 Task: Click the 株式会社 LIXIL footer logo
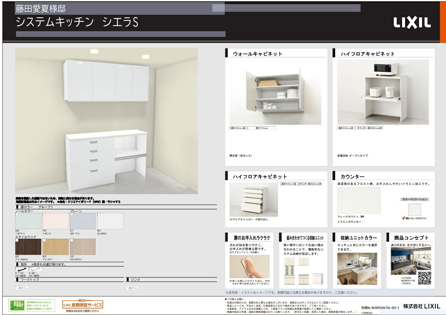(422, 306)
